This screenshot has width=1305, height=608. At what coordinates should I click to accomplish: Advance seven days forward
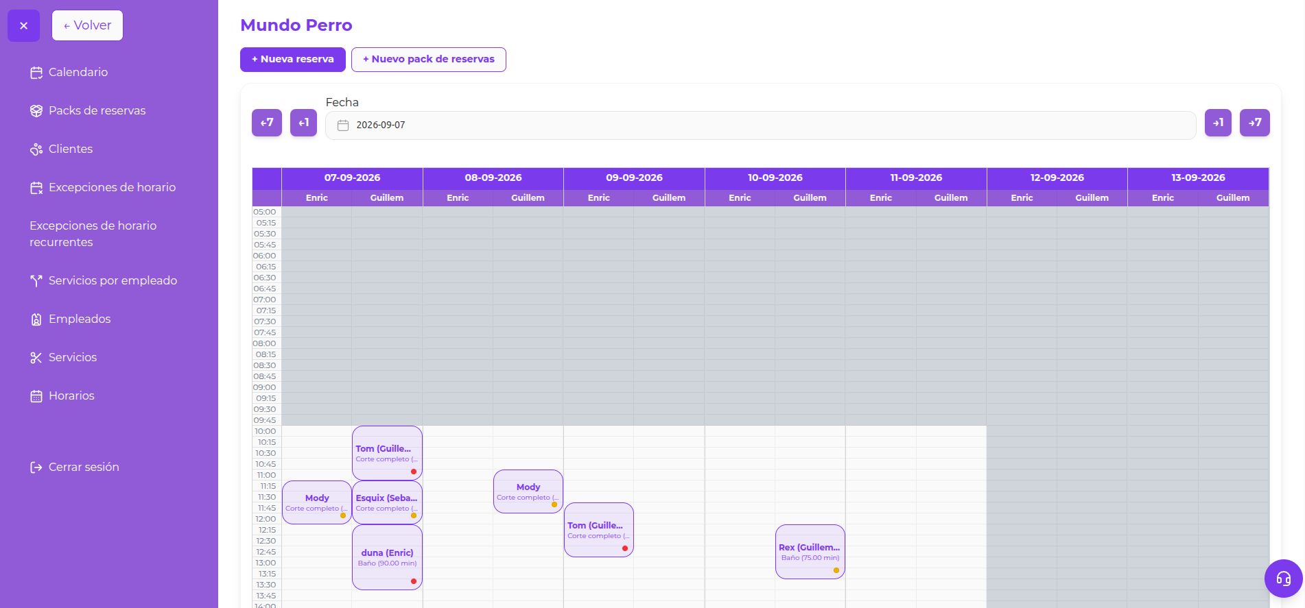pyautogui.click(x=1255, y=123)
